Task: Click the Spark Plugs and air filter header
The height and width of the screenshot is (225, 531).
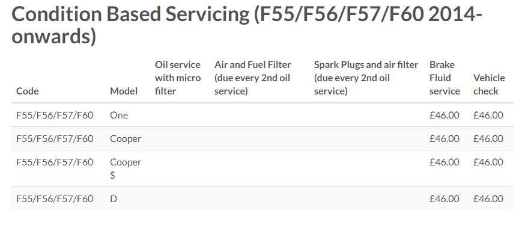Action: 366,78
